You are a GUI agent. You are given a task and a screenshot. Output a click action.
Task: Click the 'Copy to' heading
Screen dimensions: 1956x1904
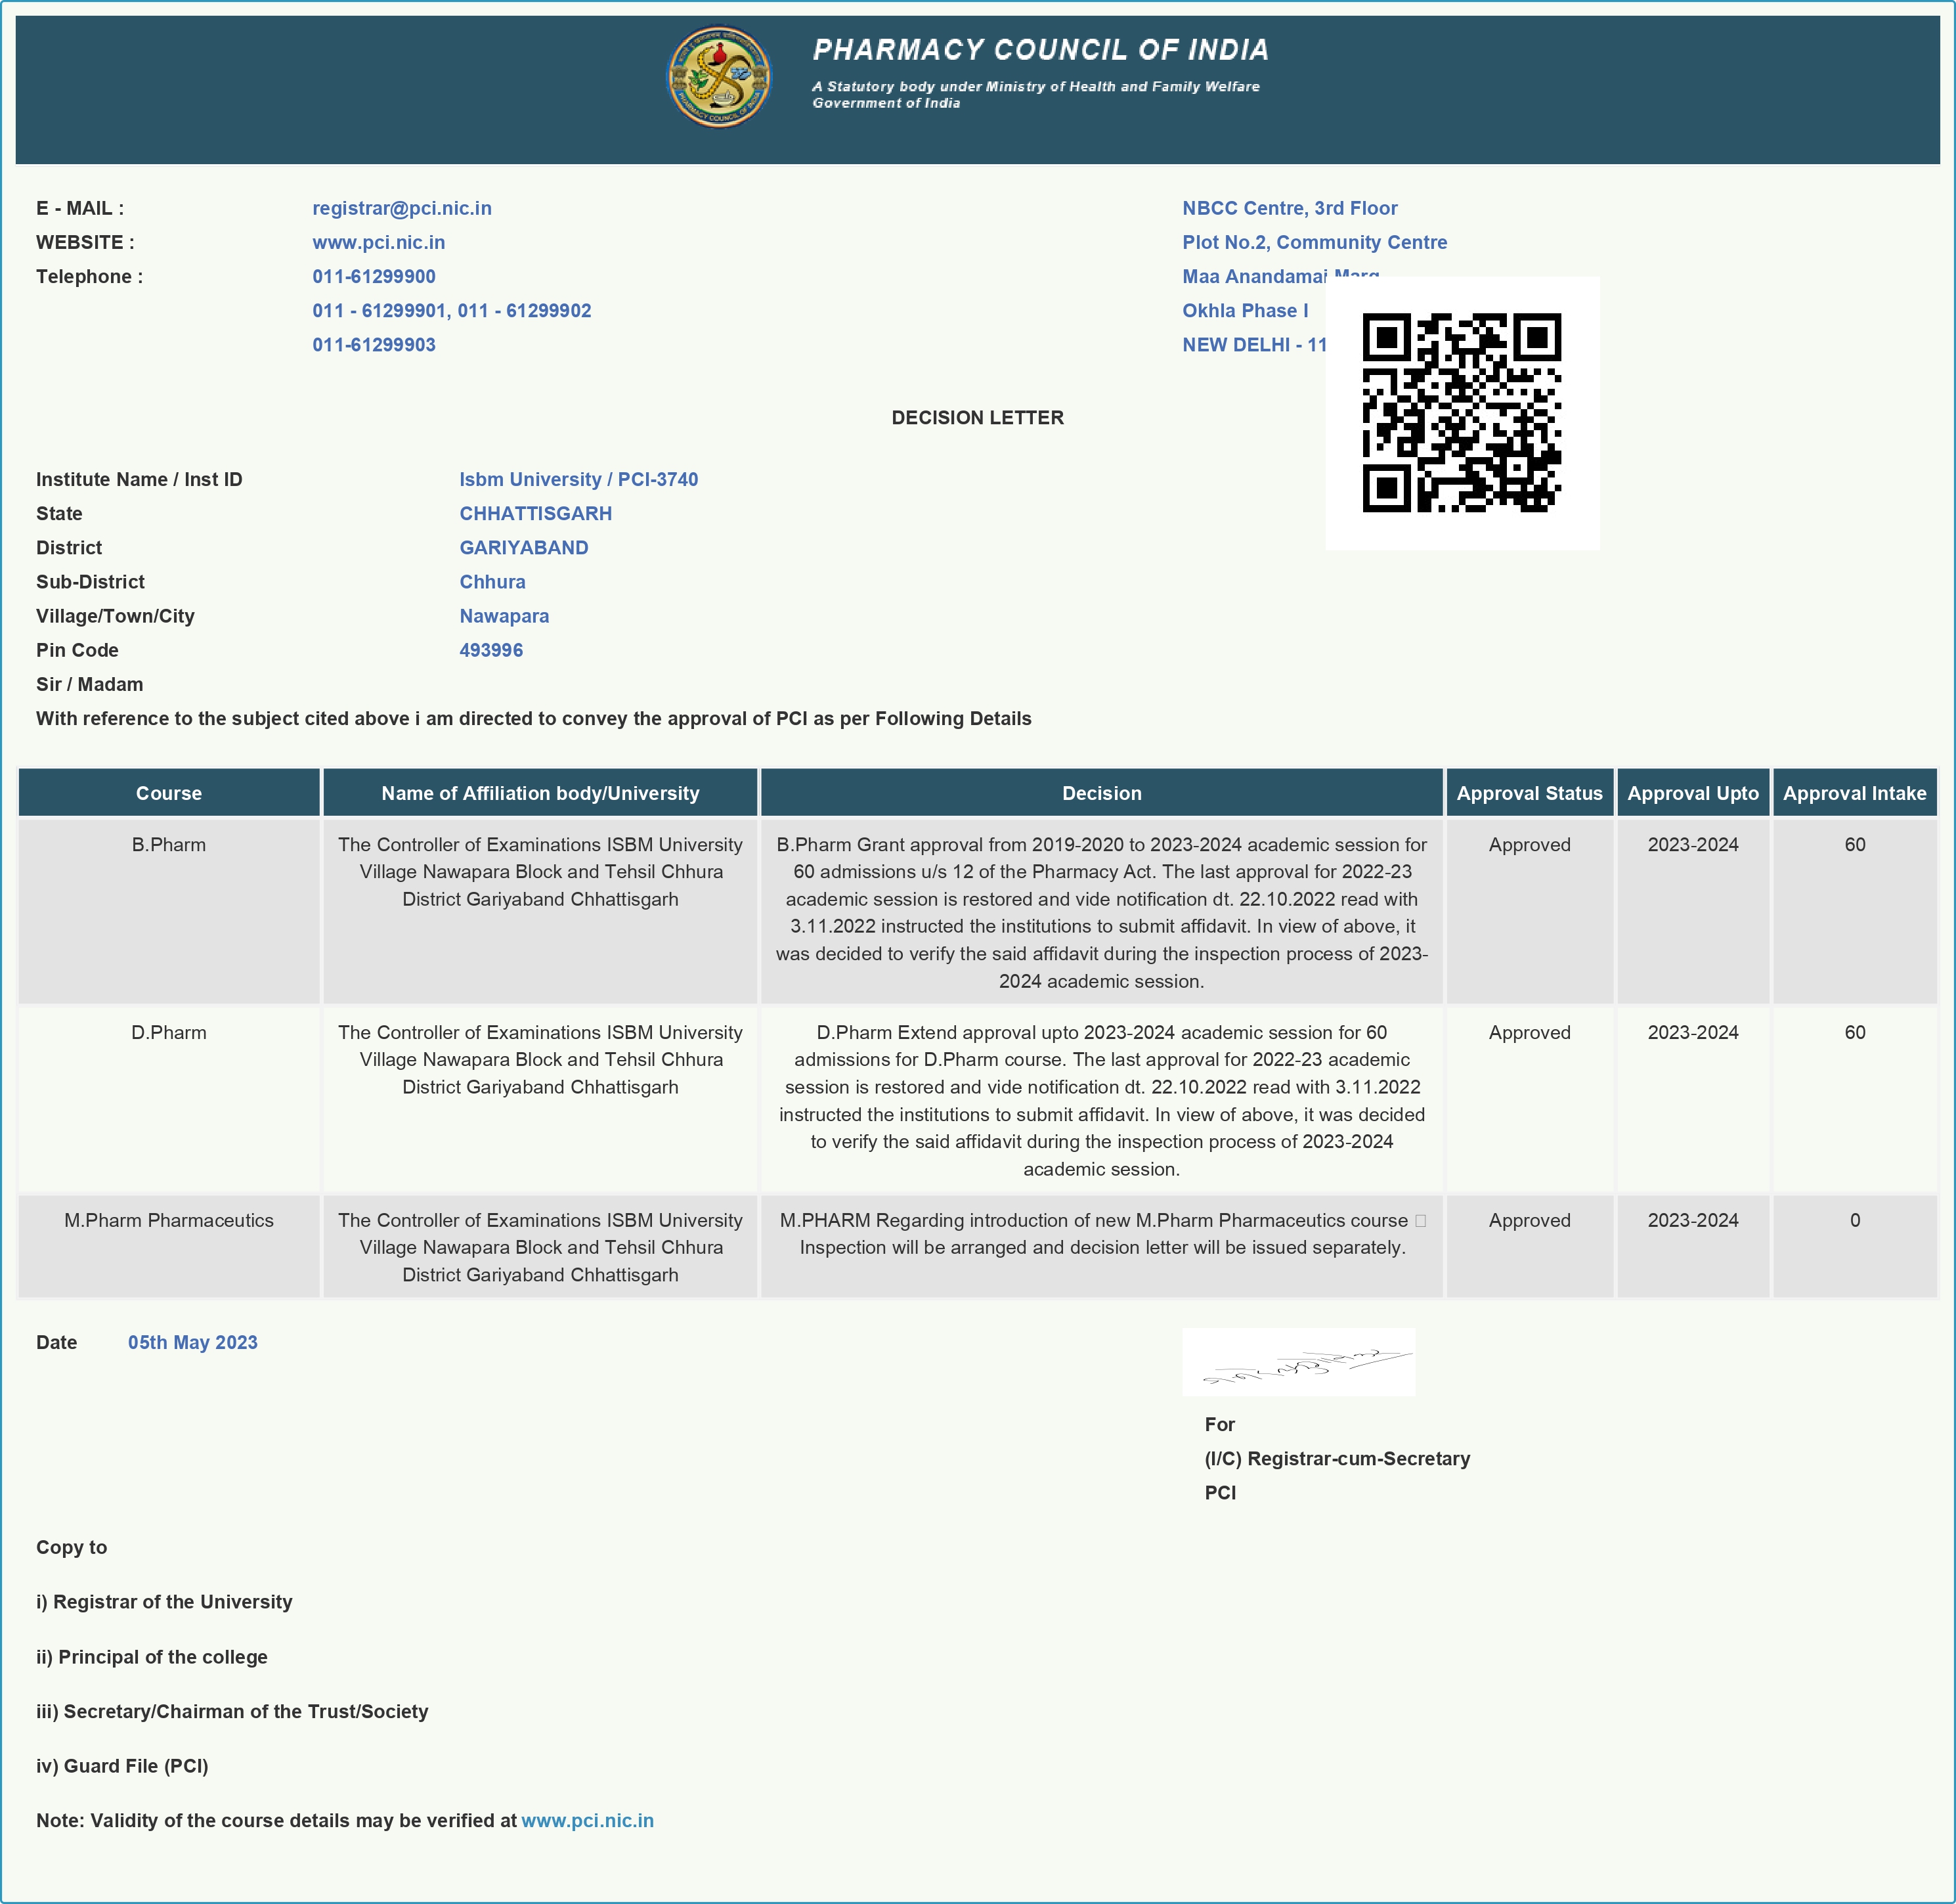(x=72, y=1547)
